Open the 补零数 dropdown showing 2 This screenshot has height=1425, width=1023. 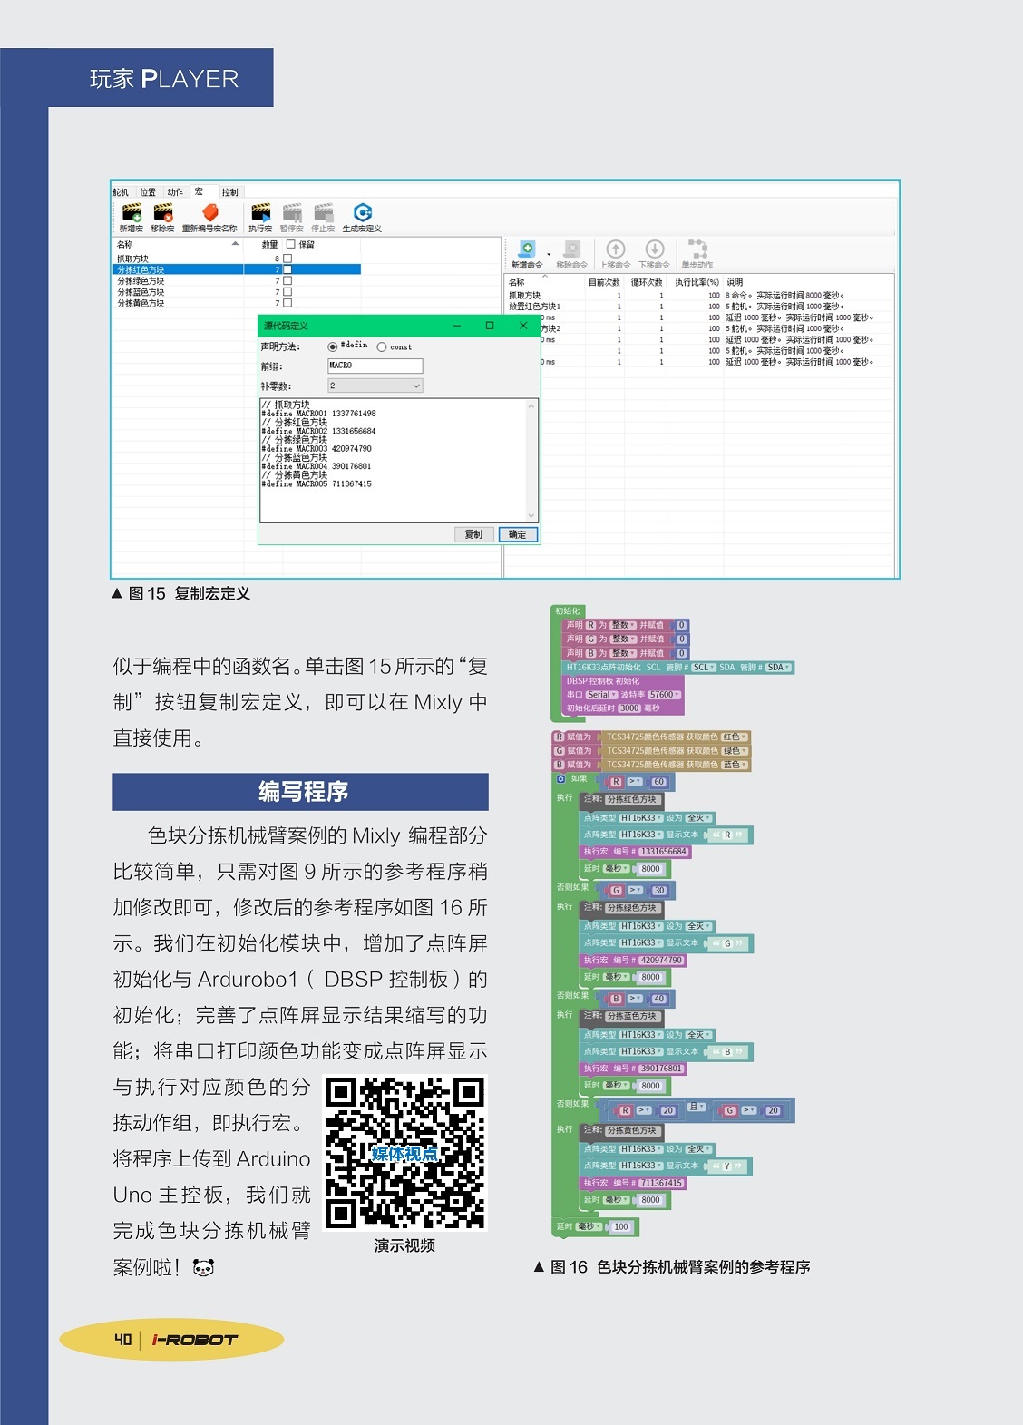tap(375, 386)
